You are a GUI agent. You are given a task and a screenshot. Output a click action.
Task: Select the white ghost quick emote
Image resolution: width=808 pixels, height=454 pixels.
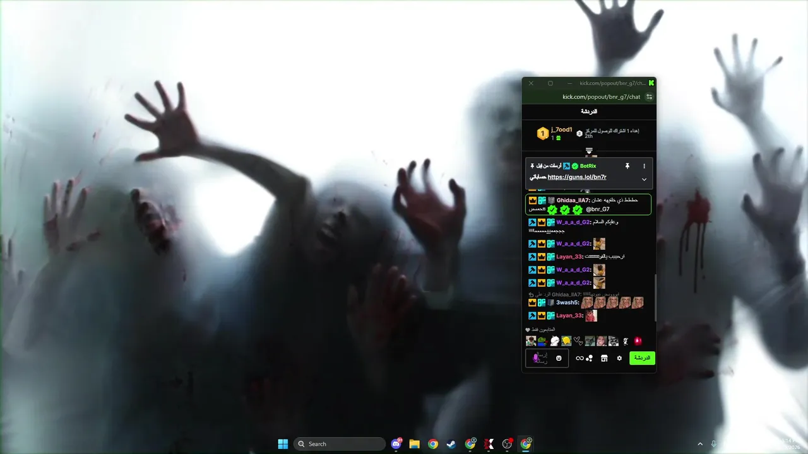click(x=554, y=341)
